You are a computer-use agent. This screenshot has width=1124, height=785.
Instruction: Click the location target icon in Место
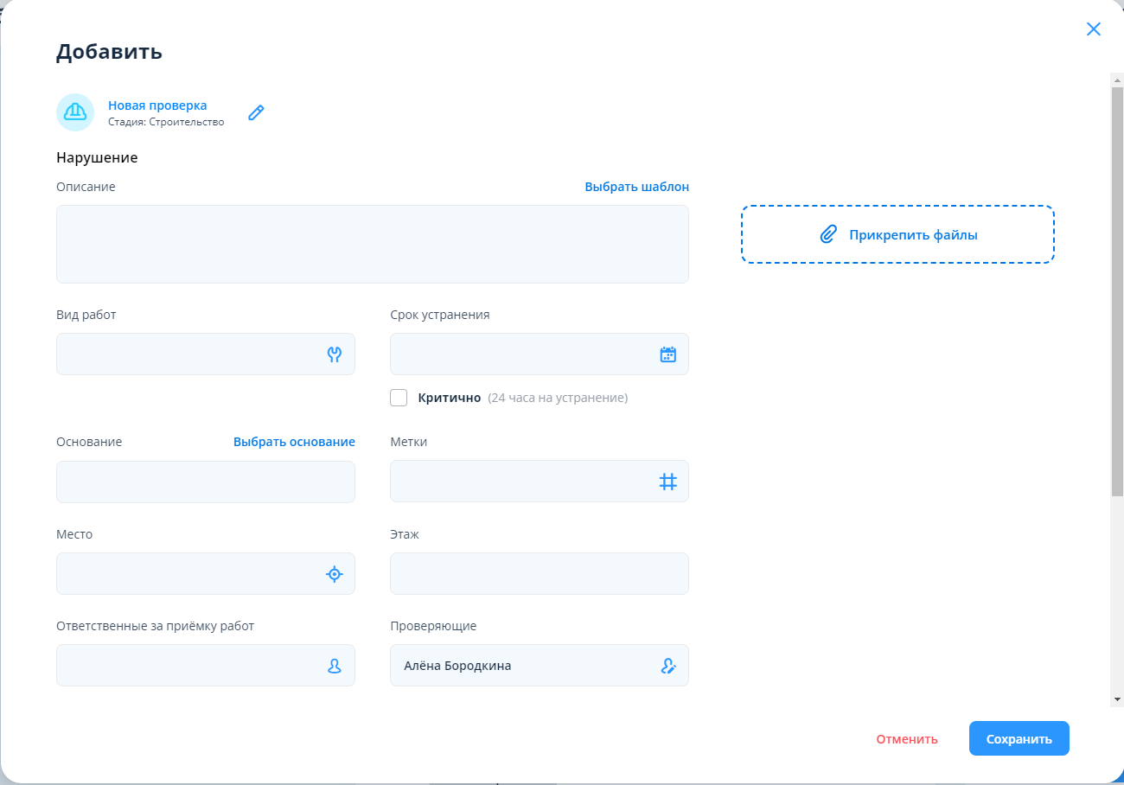click(335, 574)
